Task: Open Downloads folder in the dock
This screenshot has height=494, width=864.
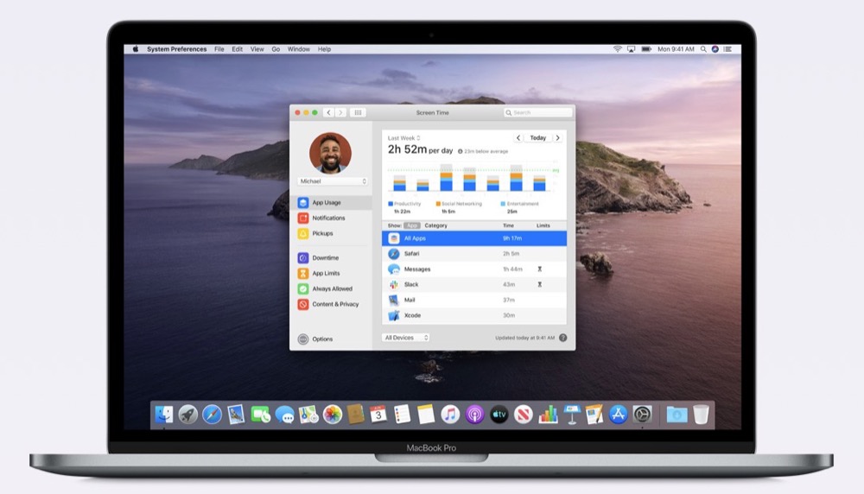Action: pos(677,415)
